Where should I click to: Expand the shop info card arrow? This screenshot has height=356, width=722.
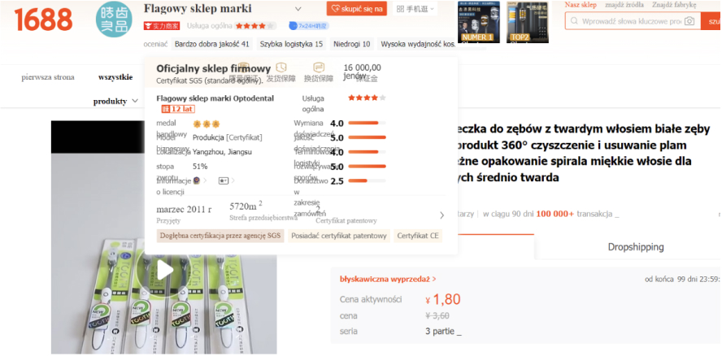click(x=442, y=215)
